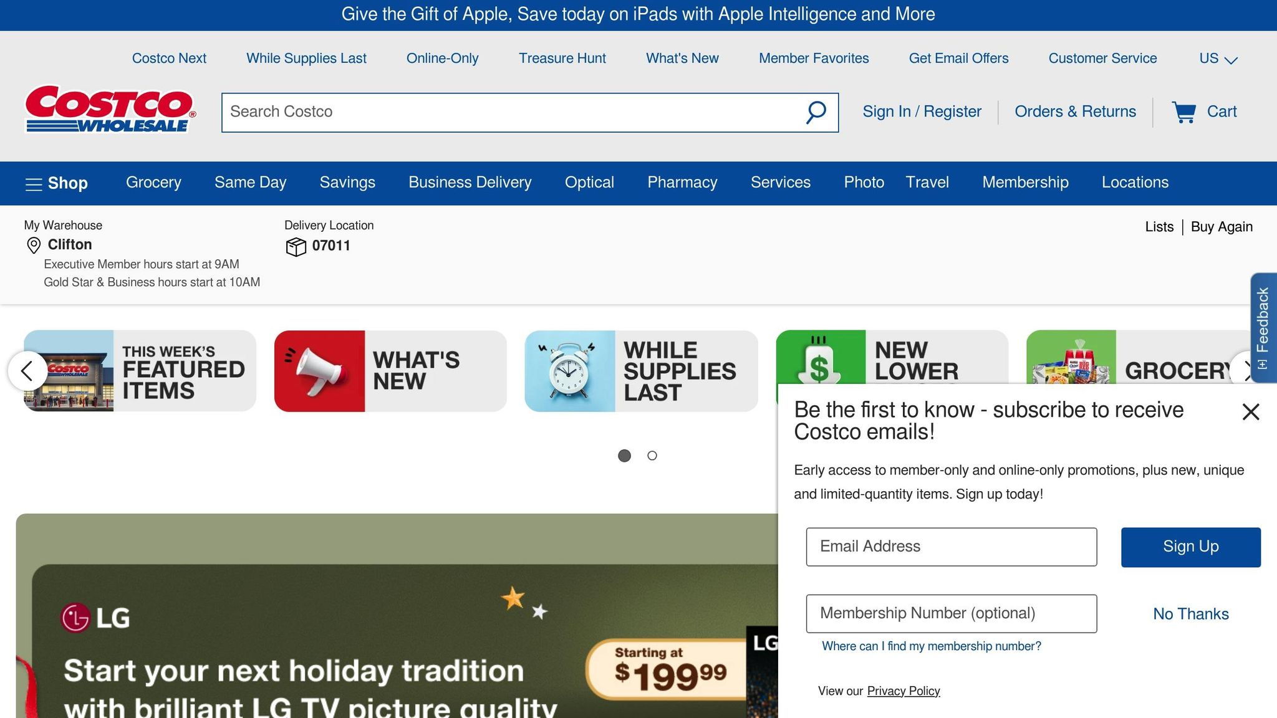Click the previous carousel arrow
This screenshot has width=1277, height=718.
(x=27, y=371)
